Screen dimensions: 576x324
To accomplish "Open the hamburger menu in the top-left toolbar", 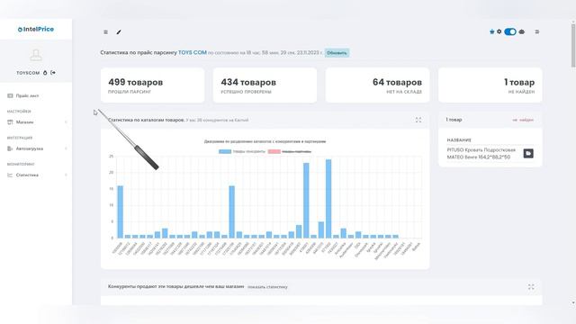I will click(106, 32).
